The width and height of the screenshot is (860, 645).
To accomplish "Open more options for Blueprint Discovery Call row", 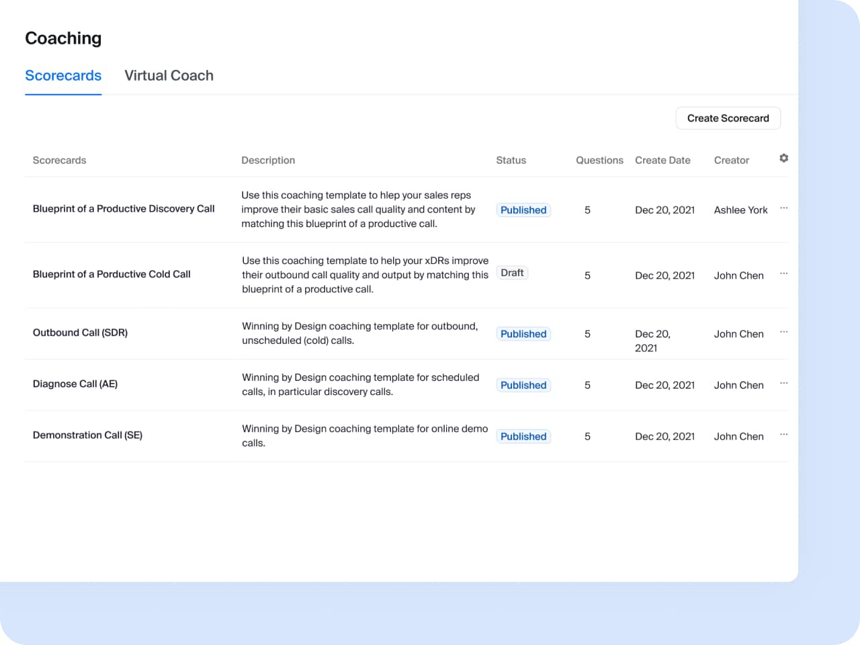I will 783,208.
